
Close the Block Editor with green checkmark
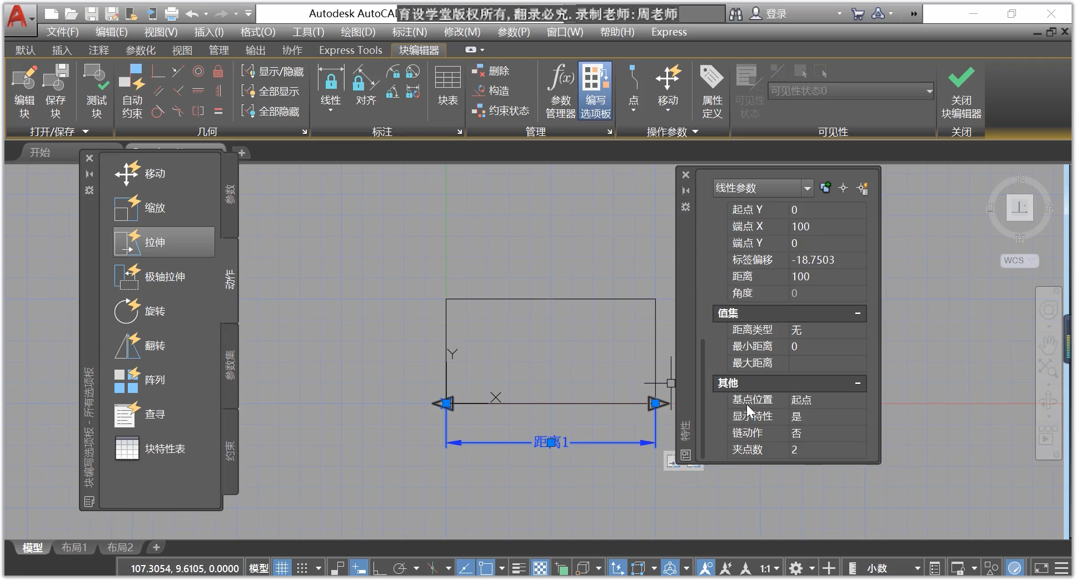pos(961,92)
